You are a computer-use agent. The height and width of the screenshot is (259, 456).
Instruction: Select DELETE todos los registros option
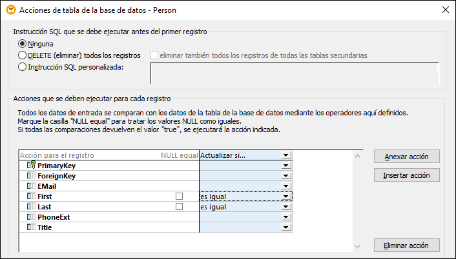[x=23, y=55]
